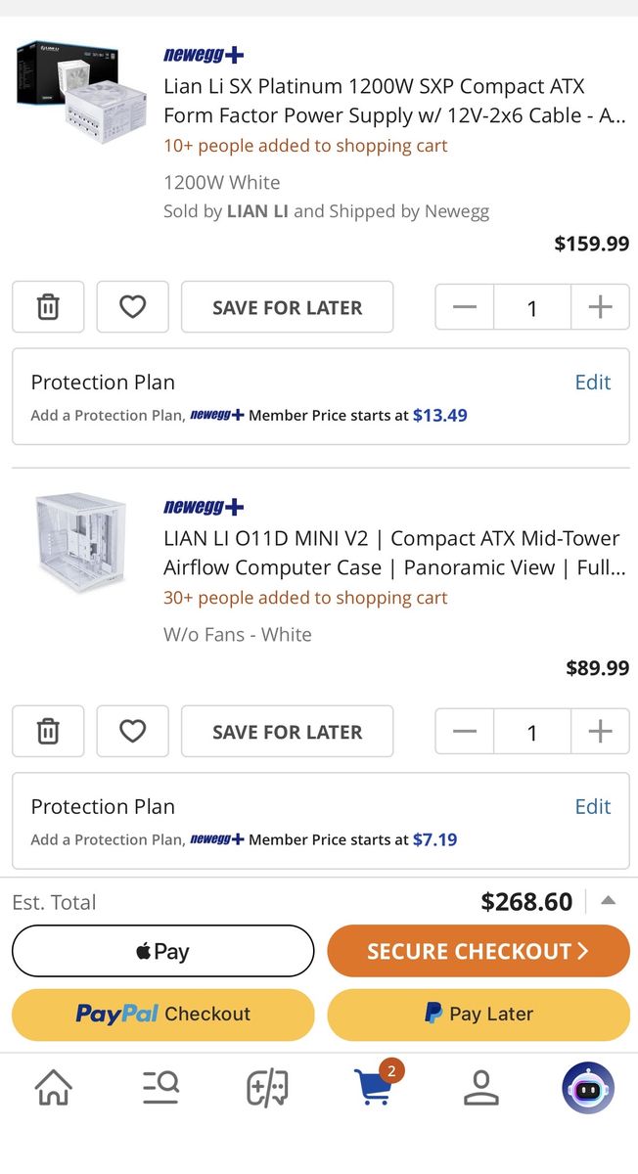Image resolution: width=638 pixels, height=1174 pixels.
Task: Increase power supply quantity with plus
Action: [x=600, y=307]
